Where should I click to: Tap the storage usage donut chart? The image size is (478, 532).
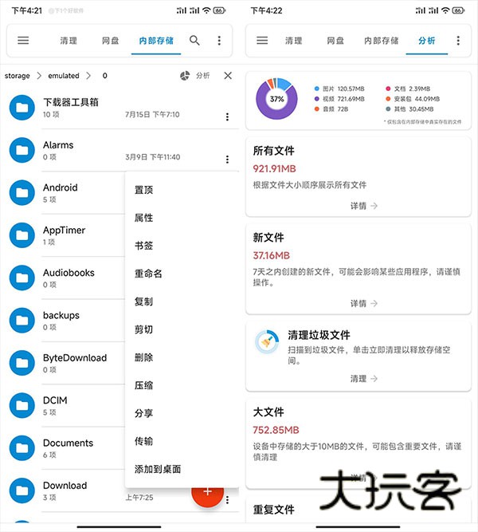pyautogui.click(x=276, y=100)
